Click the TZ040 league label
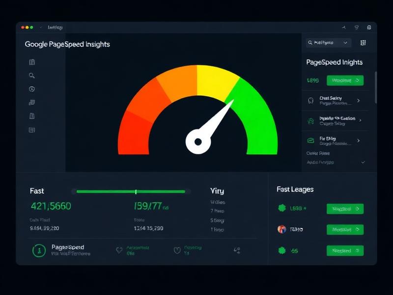The image size is (393, 295). [x=296, y=230]
